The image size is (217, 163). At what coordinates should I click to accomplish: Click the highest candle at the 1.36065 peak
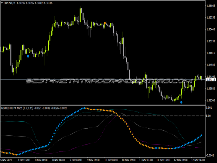80,15
